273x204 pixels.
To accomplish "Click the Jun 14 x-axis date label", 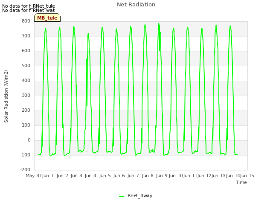I will coord(233,176).
